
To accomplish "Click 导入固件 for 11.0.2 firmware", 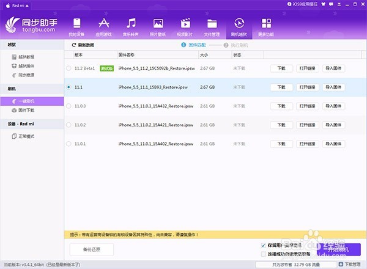I will tap(333, 125).
